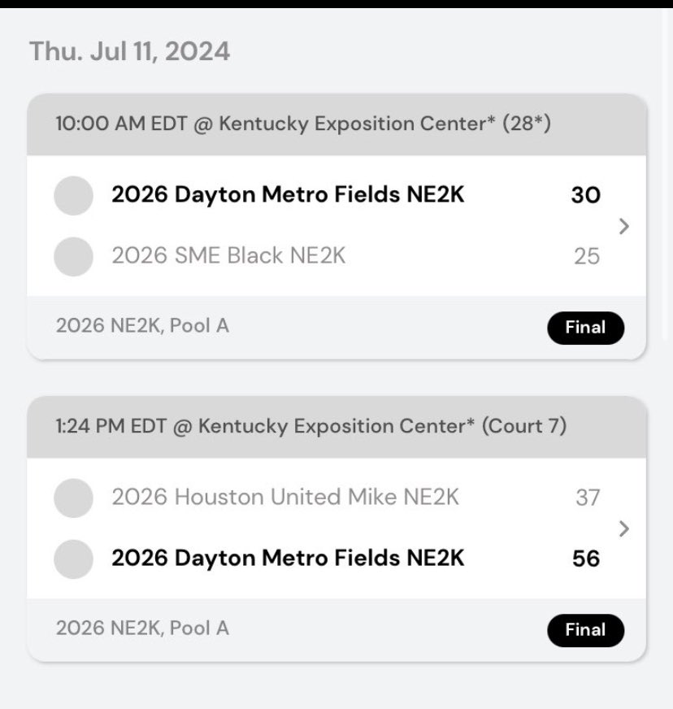Tap Houston United Mike's score of 37
The height and width of the screenshot is (709, 673).
coord(587,498)
